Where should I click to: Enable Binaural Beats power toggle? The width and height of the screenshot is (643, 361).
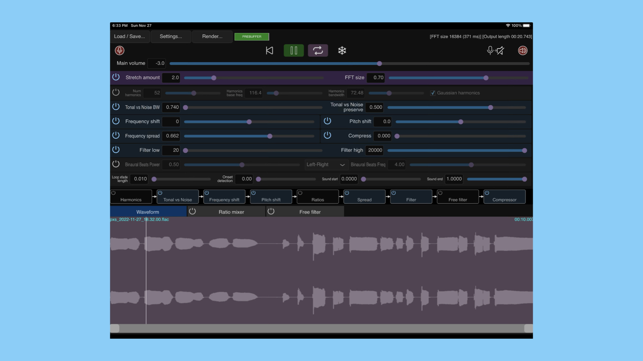coord(116,164)
